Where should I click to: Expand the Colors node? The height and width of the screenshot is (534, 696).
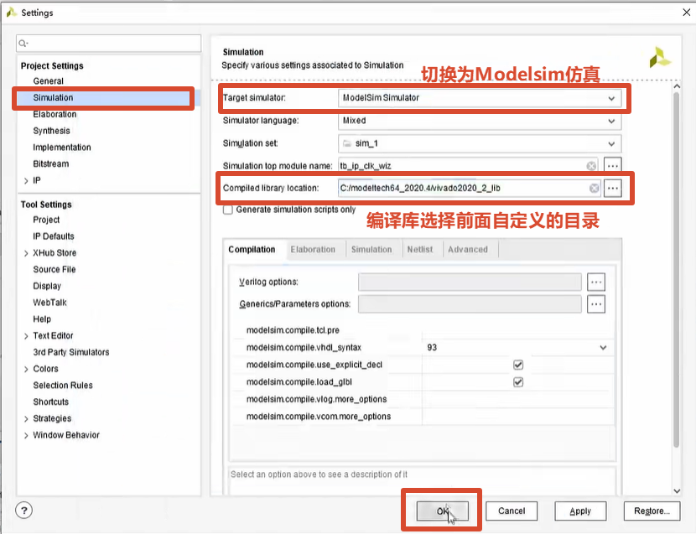(26, 369)
